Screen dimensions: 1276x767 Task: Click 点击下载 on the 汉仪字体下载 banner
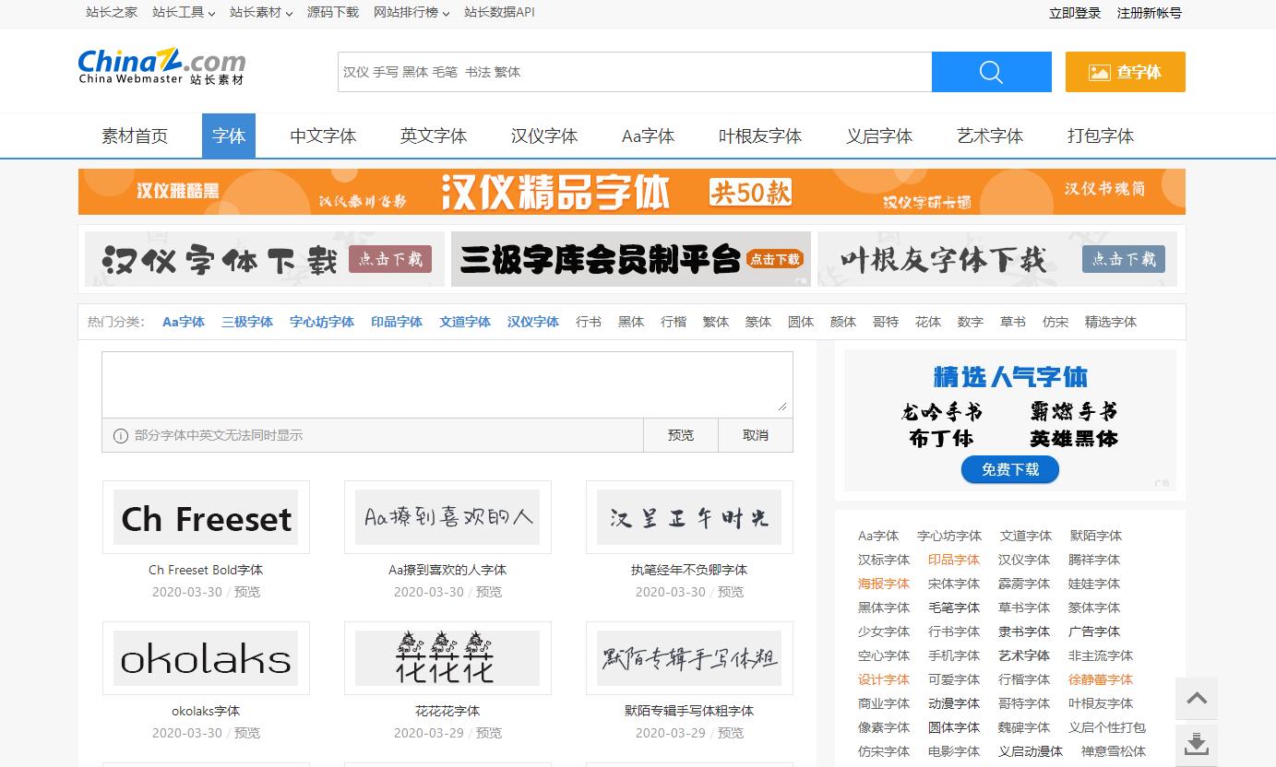(389, 260)
